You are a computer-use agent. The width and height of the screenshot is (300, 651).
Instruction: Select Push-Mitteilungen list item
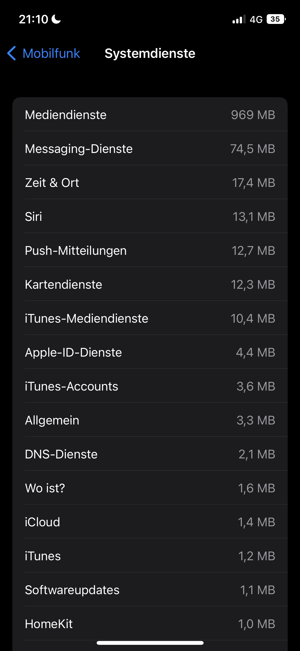point(150,250)
